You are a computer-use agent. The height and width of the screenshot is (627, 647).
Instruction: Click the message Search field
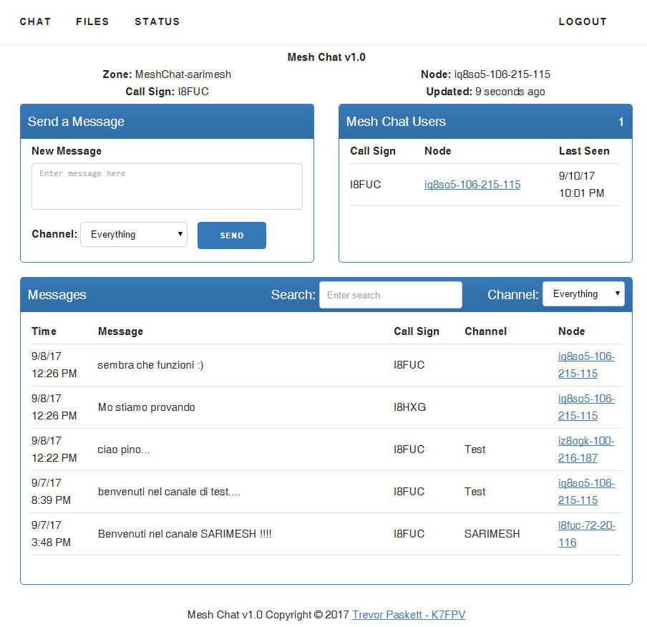pos(391,295)
